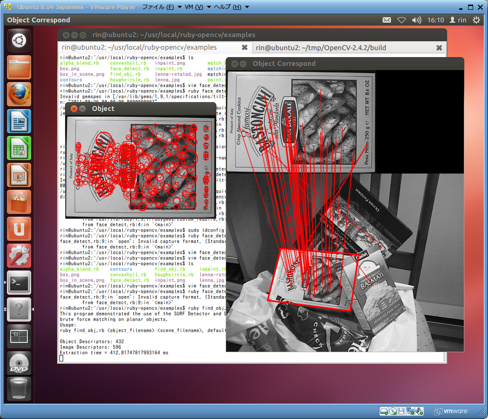Click 'Object Correspond' top panel title
Image resolution: width=488 pixels, height=419 pixels.
point(39,20)
